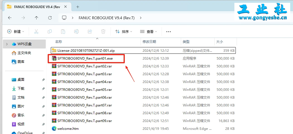The width and height of the screenshot is (293, 134).
Task: Expand chevron after FANUC ROBOGUIDE V9.4 (Rev.T) path
Action: click(141, 18)
